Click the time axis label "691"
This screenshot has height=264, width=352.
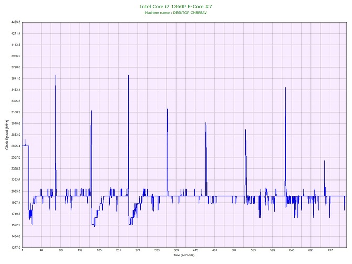311,250
